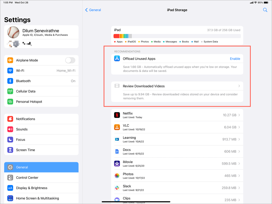Tap the Wi-Fi icon
Image resolution: width=272 pixels, height=204 pixels.
coord(10,71)
